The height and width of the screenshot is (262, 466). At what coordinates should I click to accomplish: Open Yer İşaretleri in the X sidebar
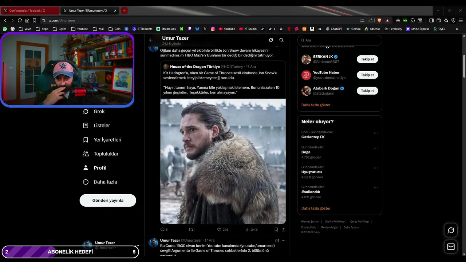point(102,140)
